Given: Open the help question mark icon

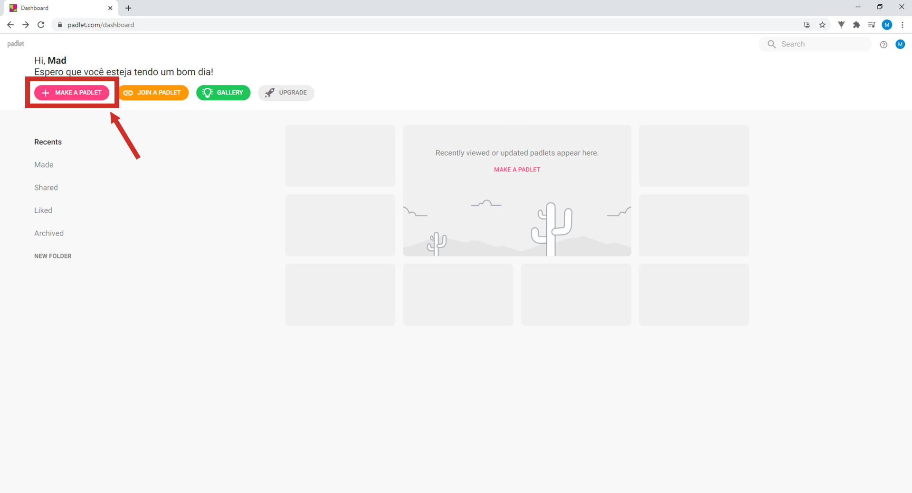Looking at the screenshot, I should [883, 44].
